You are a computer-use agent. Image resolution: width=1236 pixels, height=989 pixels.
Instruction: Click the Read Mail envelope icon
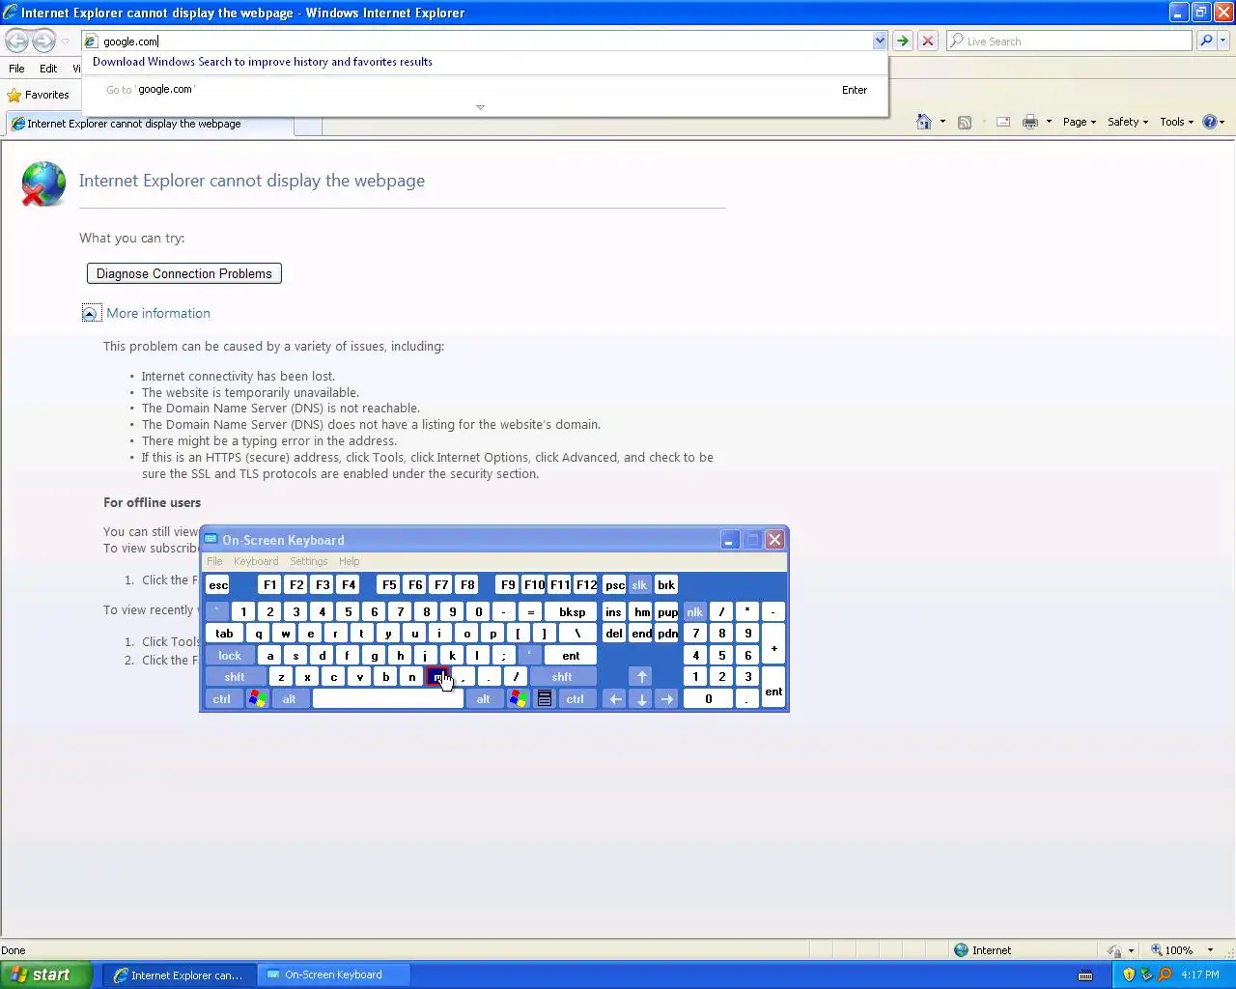[x=1003, y=122]
